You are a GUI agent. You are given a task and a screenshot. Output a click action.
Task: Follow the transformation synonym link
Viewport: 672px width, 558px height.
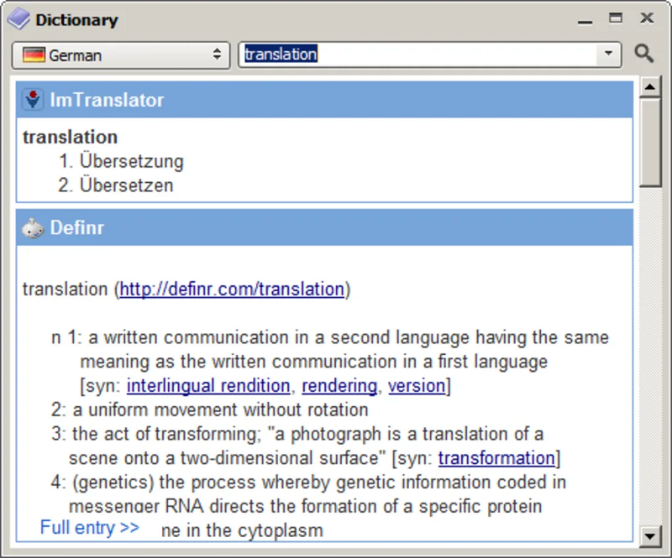click(496, 458)
